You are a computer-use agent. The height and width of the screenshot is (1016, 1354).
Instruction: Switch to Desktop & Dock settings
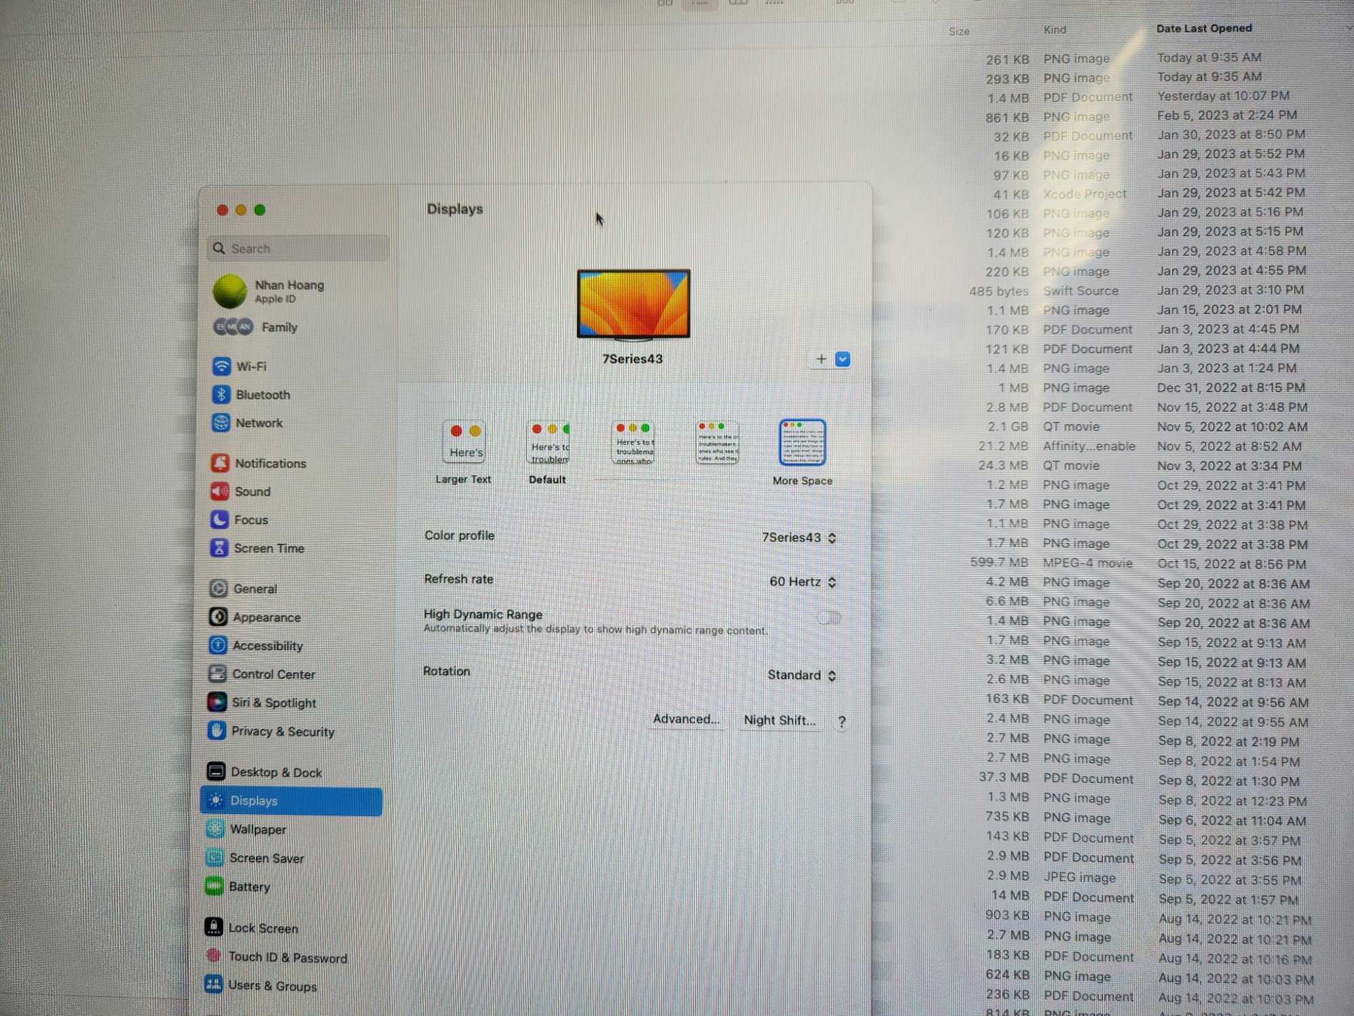276,772
